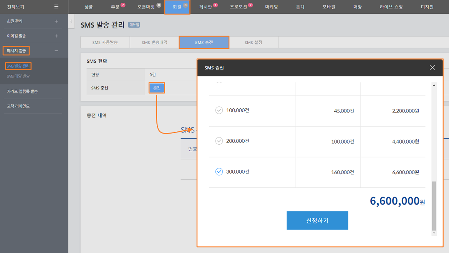Screen dimensions: 449x253
Task: Click the dialog scrollbar thumb
Action: click(x=434, y=206)
